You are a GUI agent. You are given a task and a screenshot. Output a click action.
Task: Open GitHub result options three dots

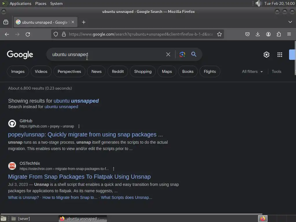tap(79, 126)
